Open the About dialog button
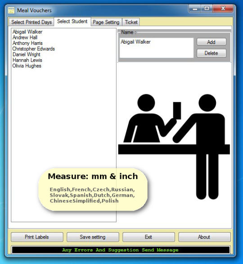The height and width of the screenshot is (264, 243). 204,237
